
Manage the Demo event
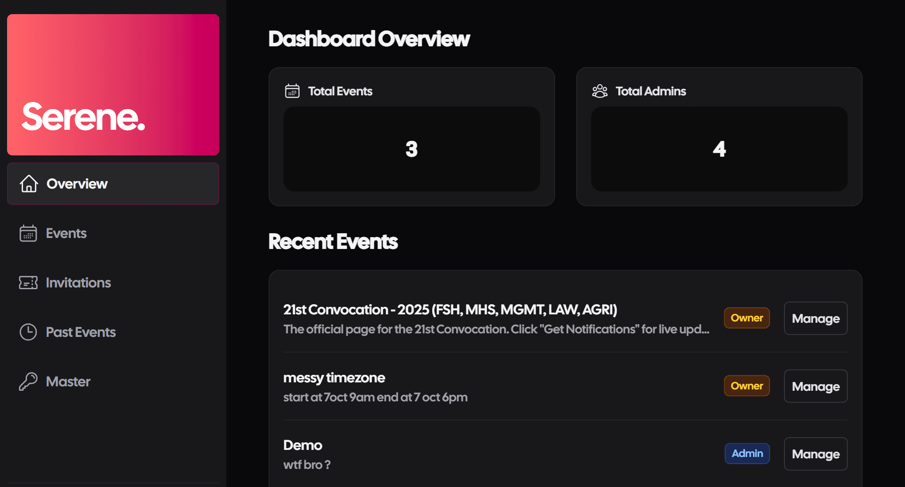click(816, 454)
